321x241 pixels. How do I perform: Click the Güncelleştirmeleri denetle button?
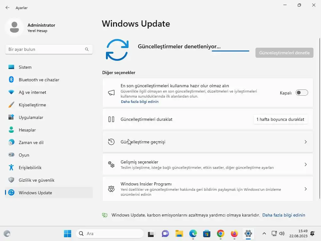click(x=284, y=53)
